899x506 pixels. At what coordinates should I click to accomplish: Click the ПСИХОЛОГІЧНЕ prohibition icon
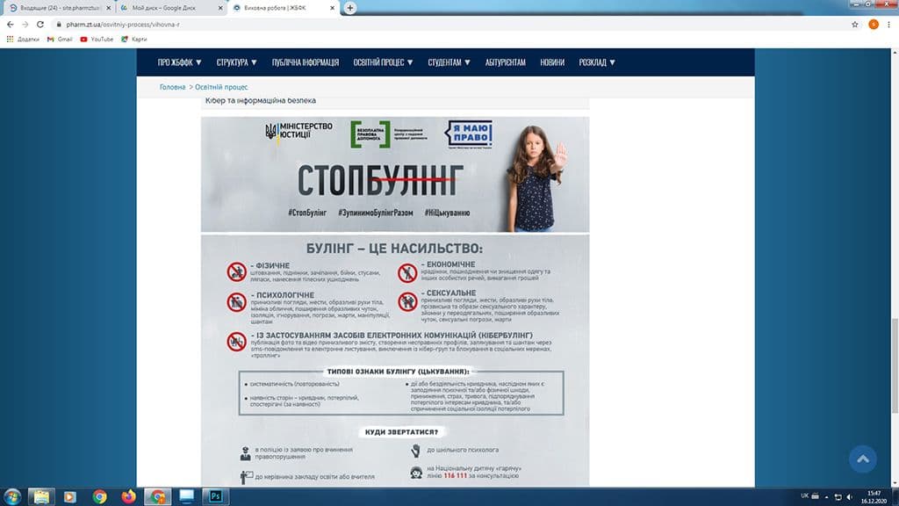[x=236, y=302]
